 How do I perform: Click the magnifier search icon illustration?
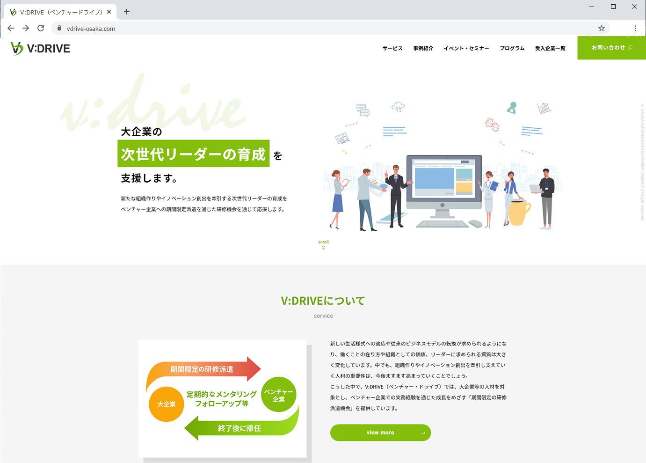tap(342, 138)
